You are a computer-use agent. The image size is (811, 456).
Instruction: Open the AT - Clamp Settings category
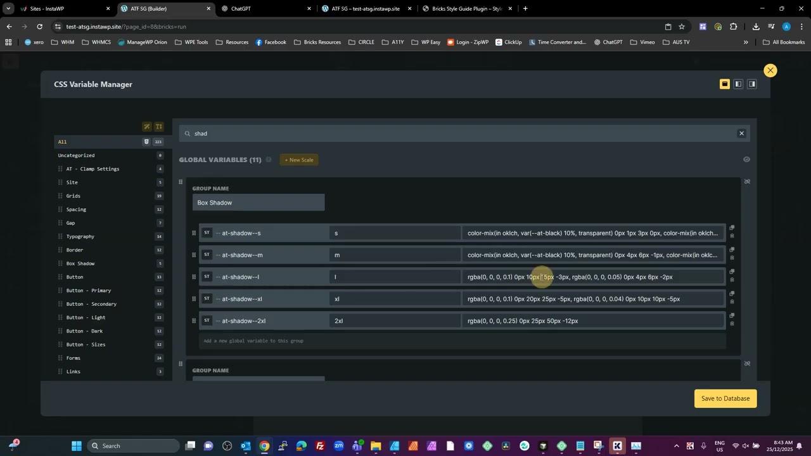click(93, 169)
